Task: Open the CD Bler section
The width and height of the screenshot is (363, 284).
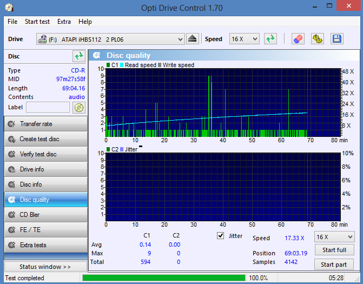Action: [x=46, y=215]
